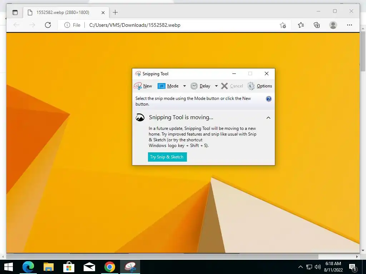Click the Mode button in Snipping Tool
366x274 pixels.
point(168,86)
